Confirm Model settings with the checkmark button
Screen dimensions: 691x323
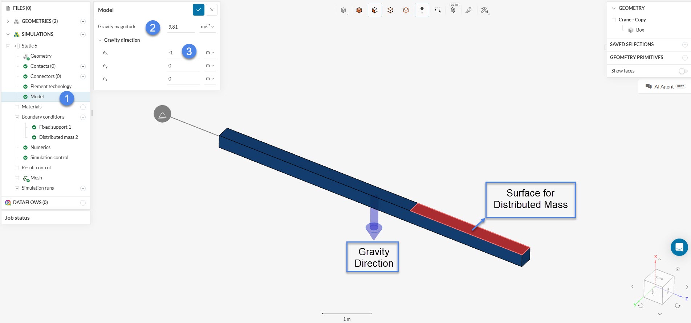pyautogui.click(x=198, y=10)
